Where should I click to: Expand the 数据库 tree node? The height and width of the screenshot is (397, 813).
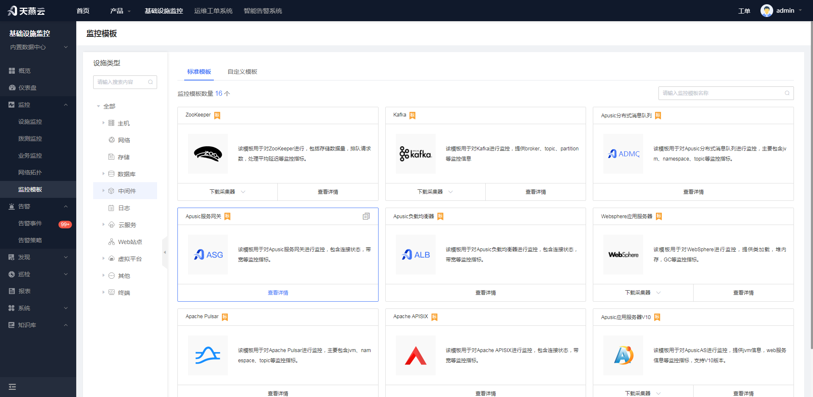click(103, 174)
